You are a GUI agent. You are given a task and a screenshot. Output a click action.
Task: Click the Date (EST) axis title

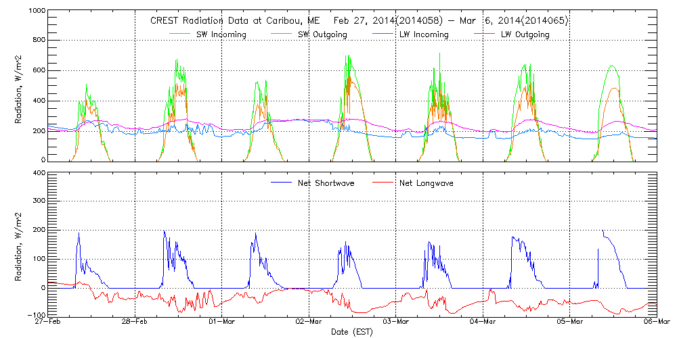point(353,332)
